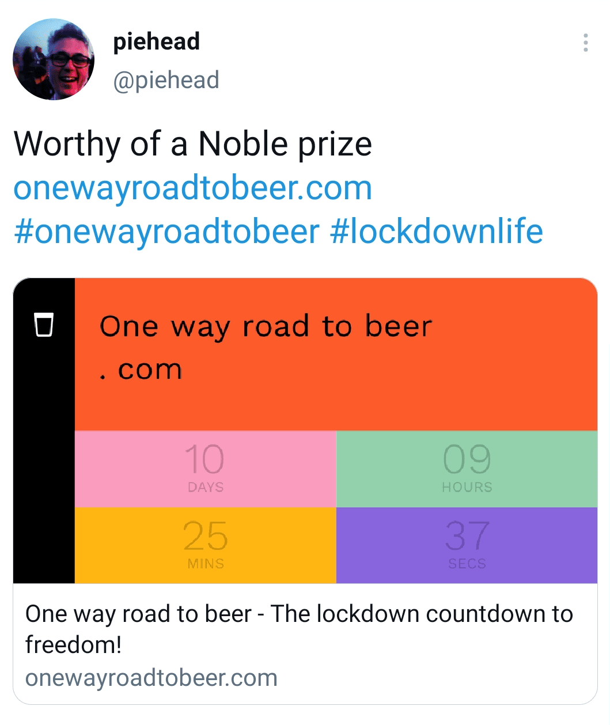Click the purple 37 SECS countdown tile
Screen dimensions: 610x725
pos(467,545)
